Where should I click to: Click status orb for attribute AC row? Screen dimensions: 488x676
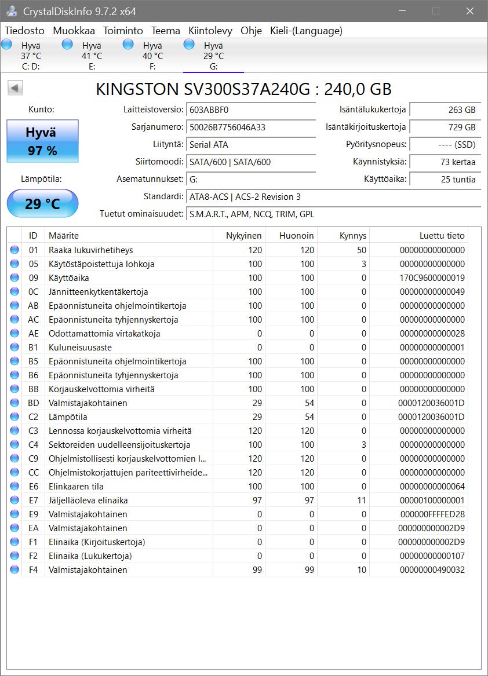coord(14,319)
